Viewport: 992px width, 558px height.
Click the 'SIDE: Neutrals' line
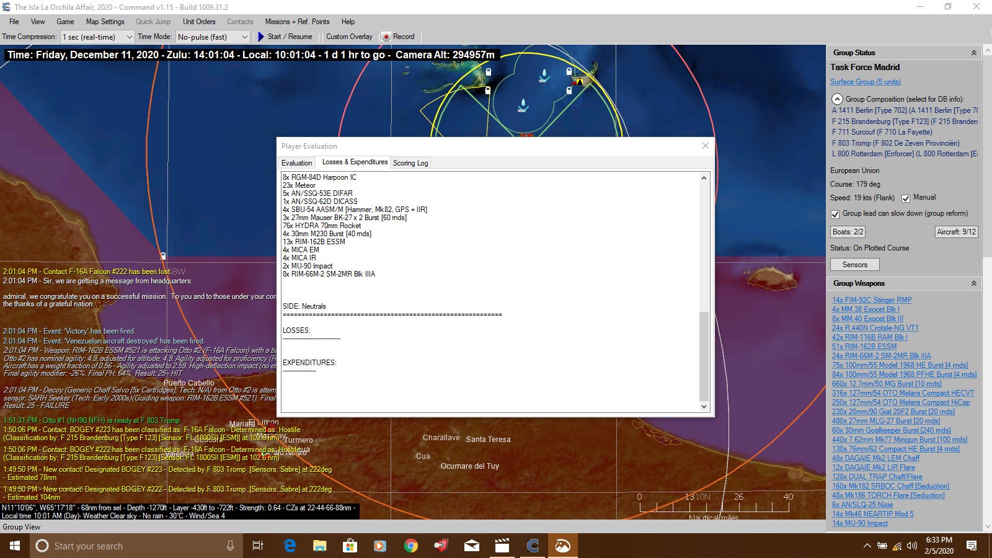[304, 306]
